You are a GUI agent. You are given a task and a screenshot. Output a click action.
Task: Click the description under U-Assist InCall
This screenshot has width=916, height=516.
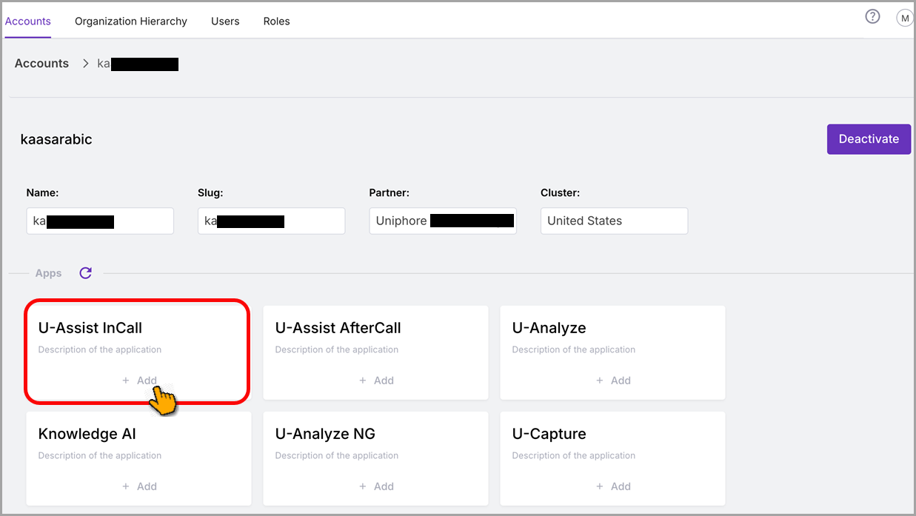[x=99, y=349]
